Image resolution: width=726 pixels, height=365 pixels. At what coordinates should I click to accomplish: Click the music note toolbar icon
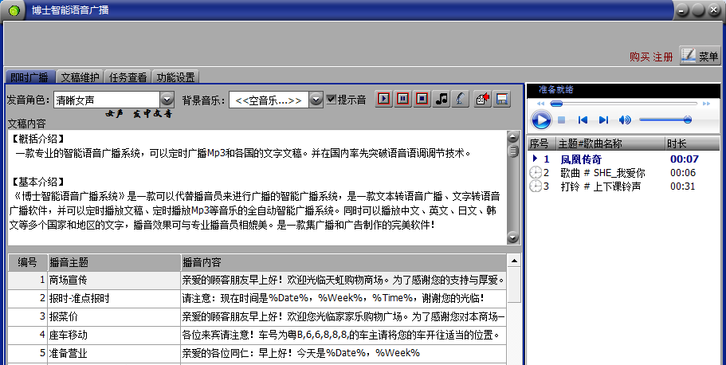tap(441, 99)
